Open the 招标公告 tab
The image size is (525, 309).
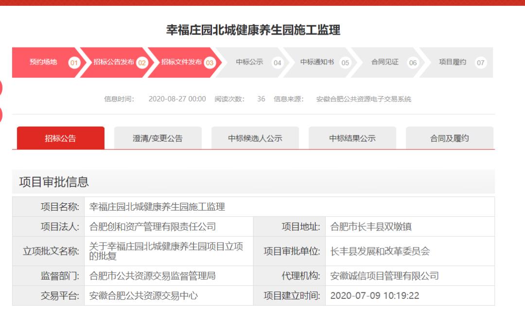(61, 138)
